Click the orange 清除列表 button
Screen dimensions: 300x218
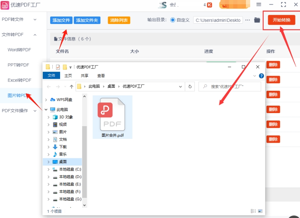pos(119,20)
